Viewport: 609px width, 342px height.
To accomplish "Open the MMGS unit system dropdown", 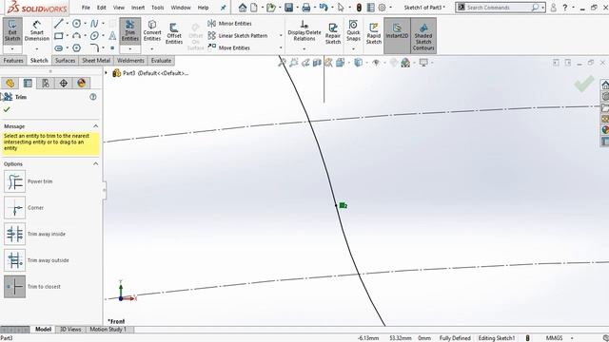I will tap(572, 338).
